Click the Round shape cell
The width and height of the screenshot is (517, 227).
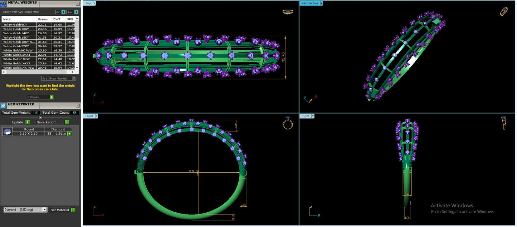coord(29,129)
